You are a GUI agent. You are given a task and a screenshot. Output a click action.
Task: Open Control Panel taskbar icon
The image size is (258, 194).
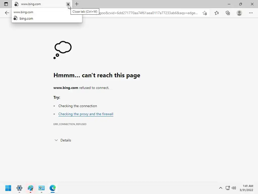click(42, 188)
